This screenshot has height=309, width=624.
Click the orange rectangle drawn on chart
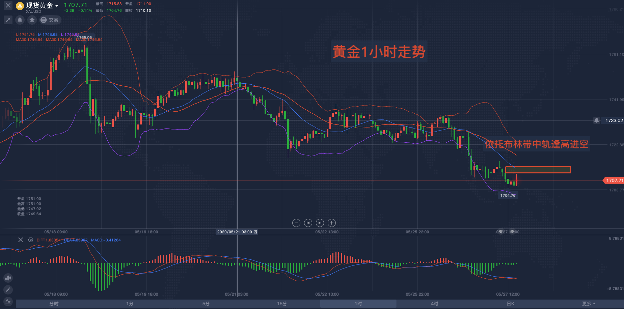click(x=538, y=170)
